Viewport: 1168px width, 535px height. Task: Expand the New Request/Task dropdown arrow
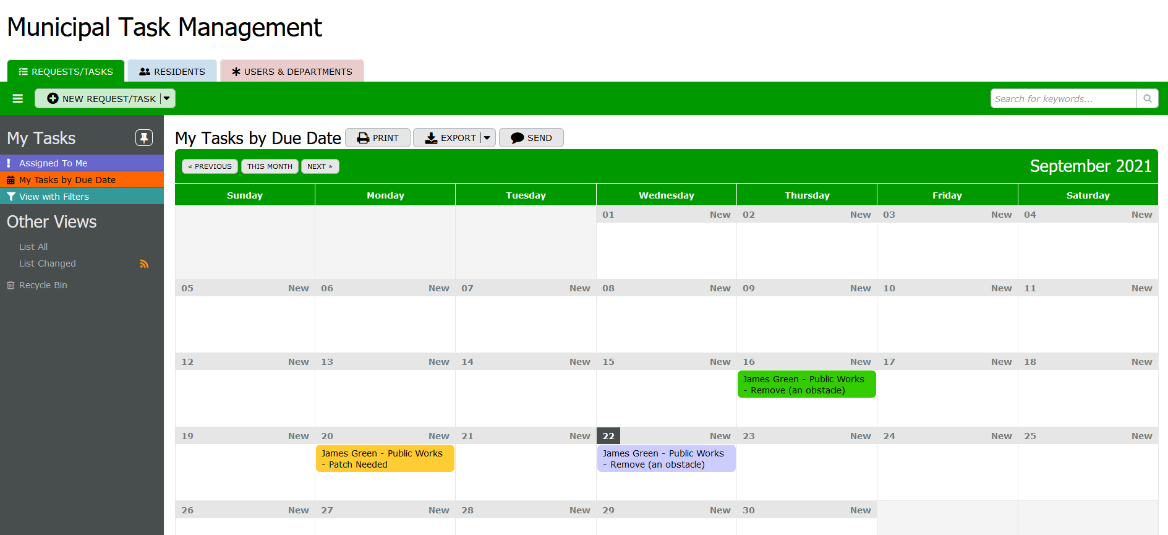coord(167,98)
